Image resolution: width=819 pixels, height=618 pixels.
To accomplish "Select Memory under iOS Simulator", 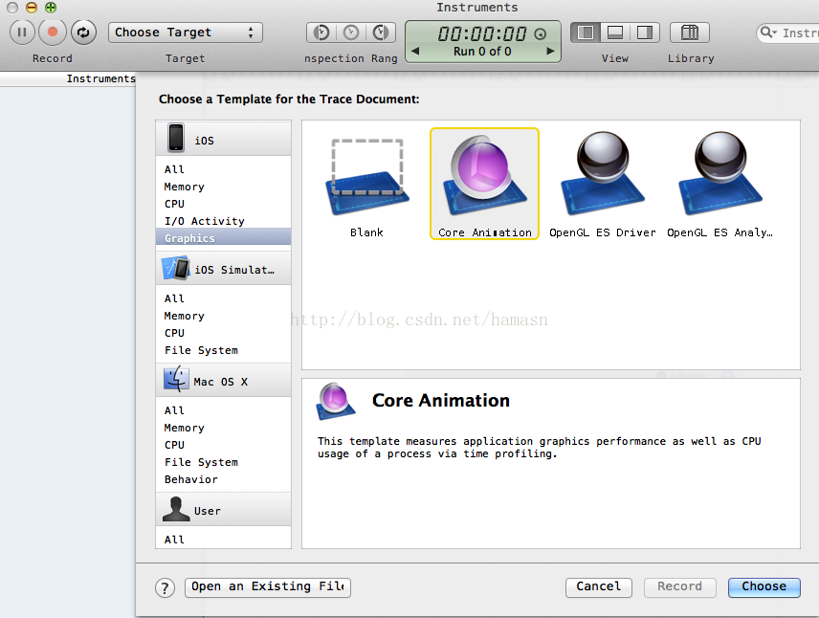I will coord(224,316).
